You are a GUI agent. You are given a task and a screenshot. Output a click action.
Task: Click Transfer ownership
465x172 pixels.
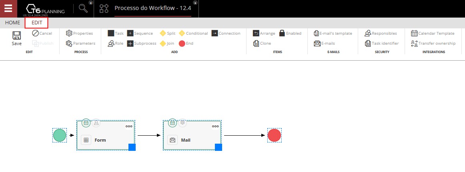click(x=433, y=43)
